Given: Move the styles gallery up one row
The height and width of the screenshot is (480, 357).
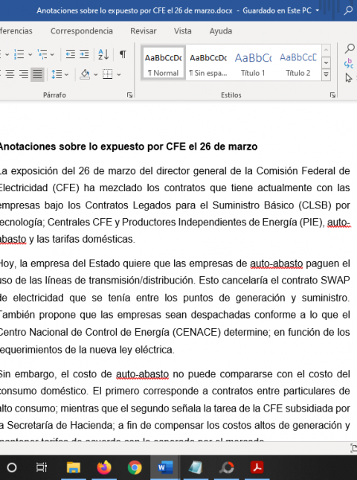Looking at the screenshot, I should point(326,50).
